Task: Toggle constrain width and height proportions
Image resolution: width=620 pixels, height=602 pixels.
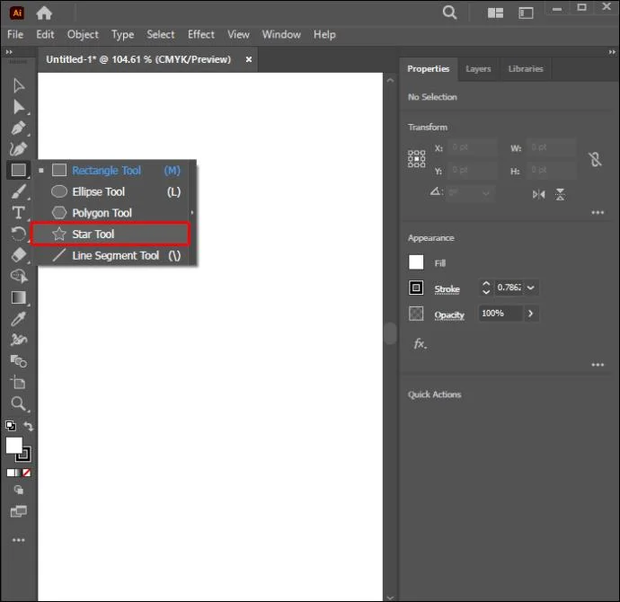Action: click(x=595, y=159)
